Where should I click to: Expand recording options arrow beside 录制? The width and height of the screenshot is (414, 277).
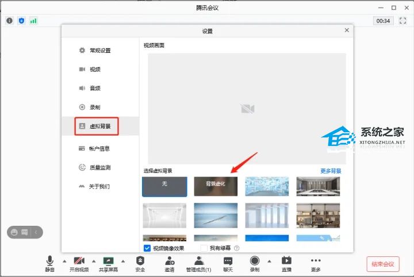pyautogui.click(x=269, y=261)
